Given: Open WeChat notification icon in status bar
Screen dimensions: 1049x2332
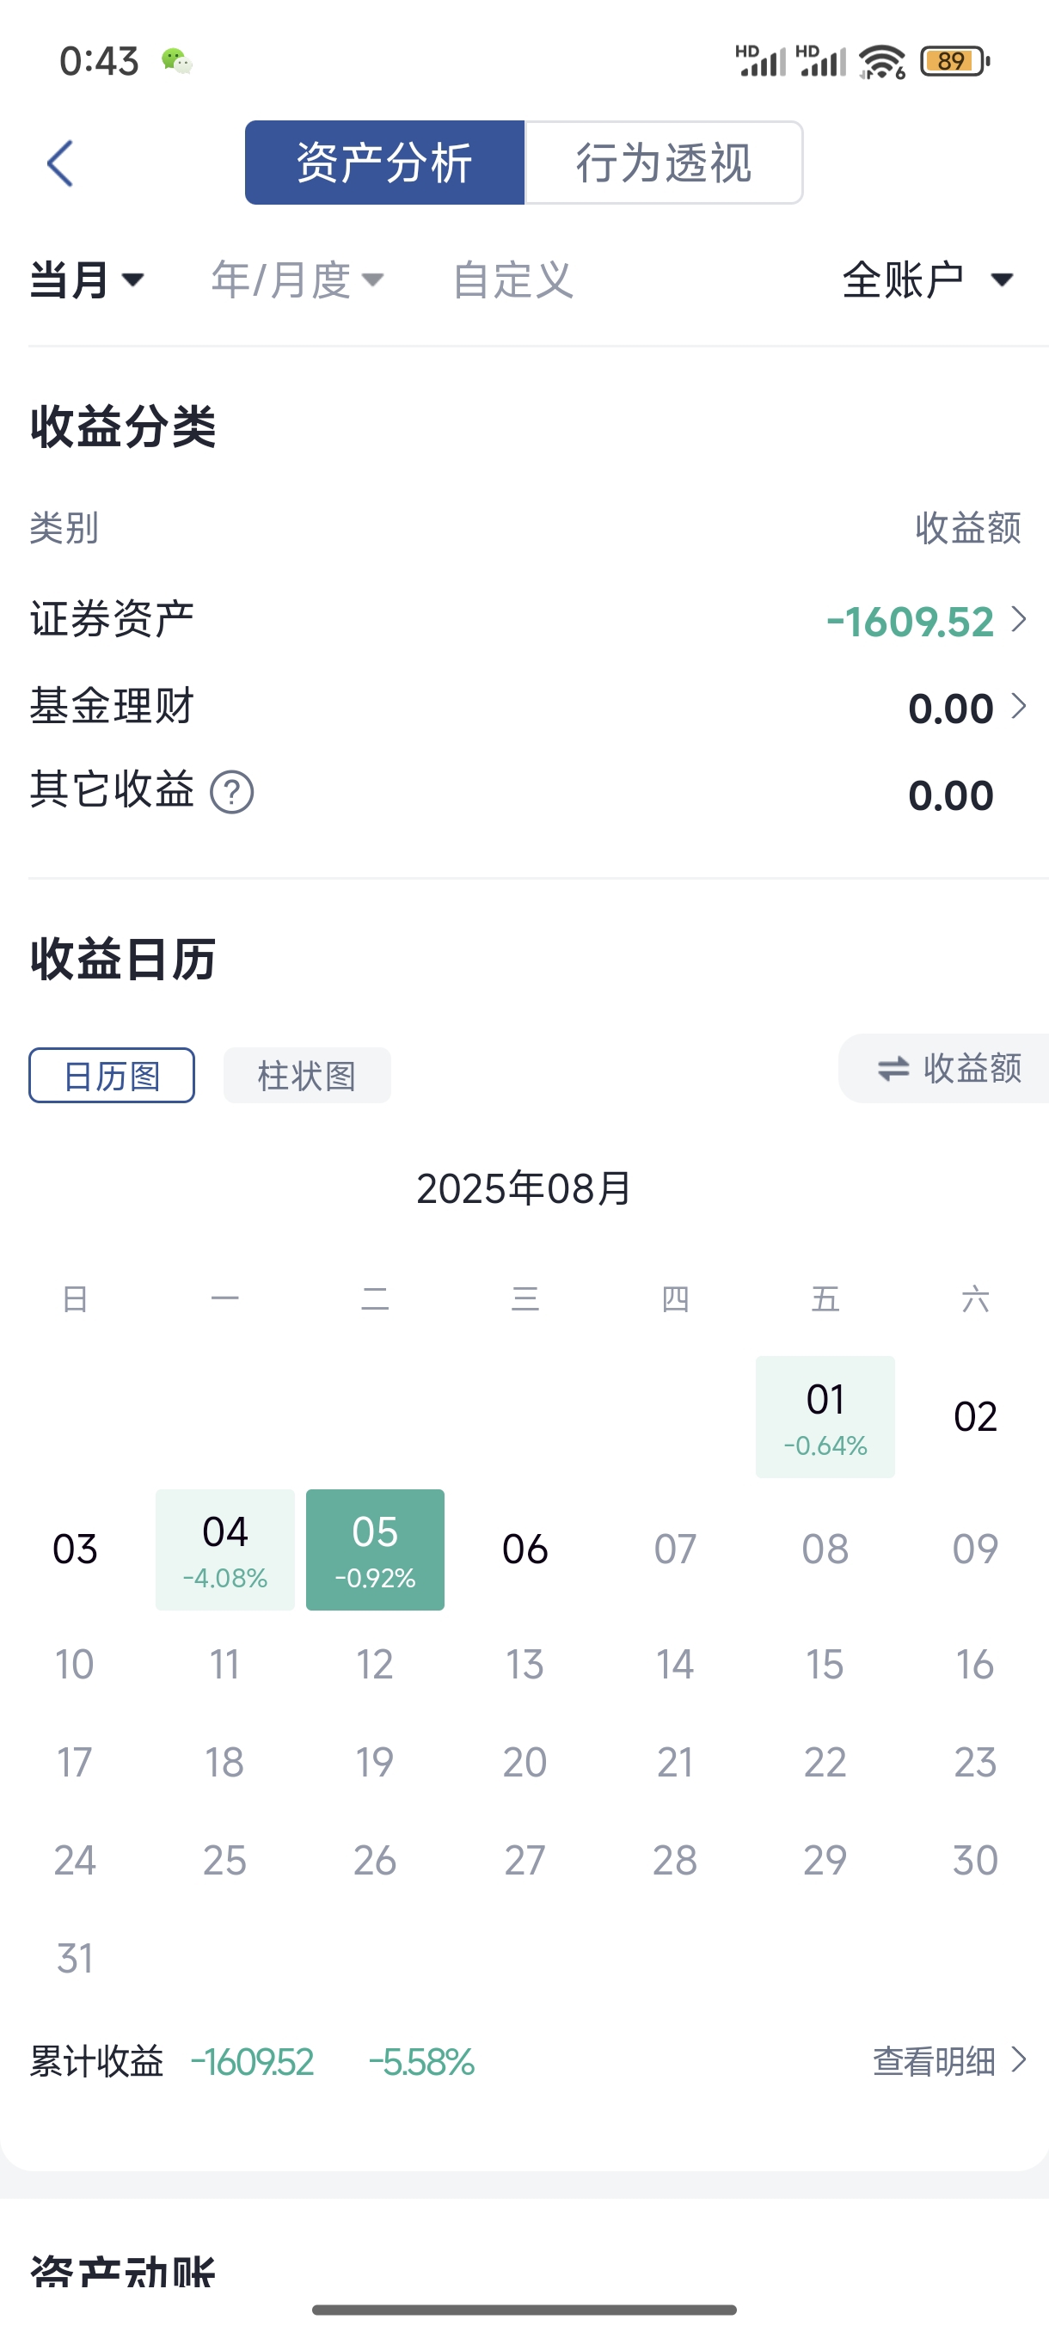Looking at the screenshot, I should point(176,62).
